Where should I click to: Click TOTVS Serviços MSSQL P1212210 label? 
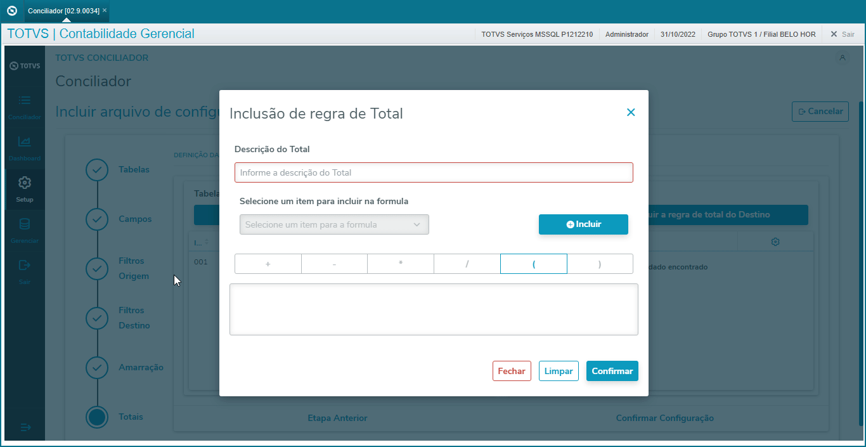[x=537, y=34]
